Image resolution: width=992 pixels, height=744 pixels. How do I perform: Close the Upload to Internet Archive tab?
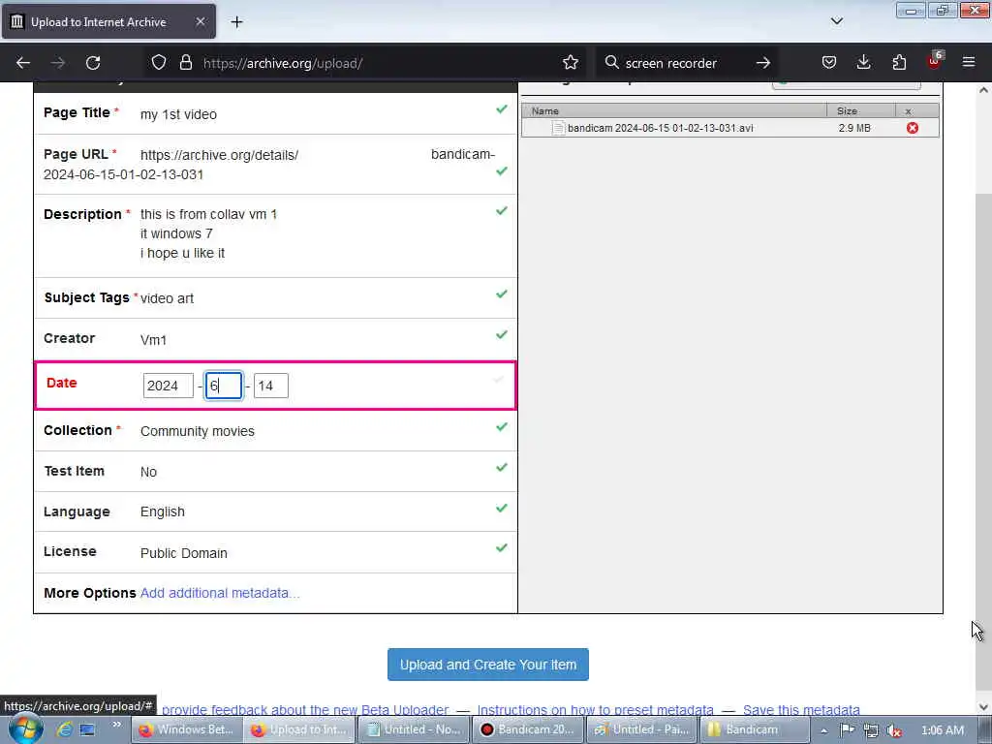tap(200, 22)
